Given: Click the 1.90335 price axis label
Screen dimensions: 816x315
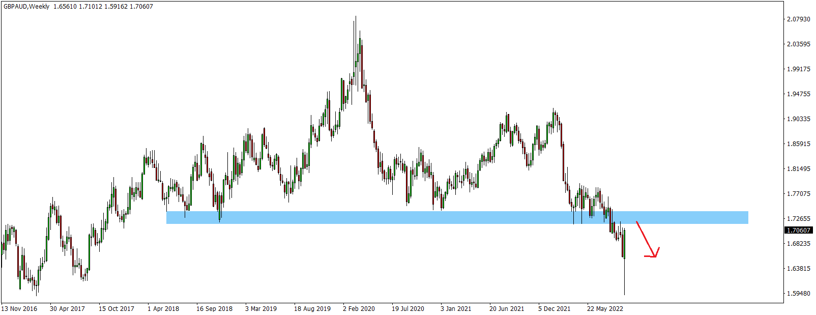Looking at the screenshot, I should (799, 119).
